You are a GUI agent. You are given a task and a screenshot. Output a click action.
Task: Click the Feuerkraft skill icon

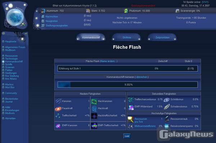[x=58, y=109]
